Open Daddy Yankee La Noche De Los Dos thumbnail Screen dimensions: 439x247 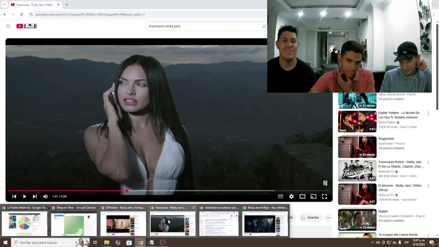357,121
